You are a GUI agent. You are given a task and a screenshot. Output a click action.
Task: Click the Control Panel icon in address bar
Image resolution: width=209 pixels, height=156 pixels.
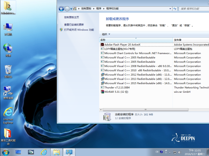click(75, 9)
